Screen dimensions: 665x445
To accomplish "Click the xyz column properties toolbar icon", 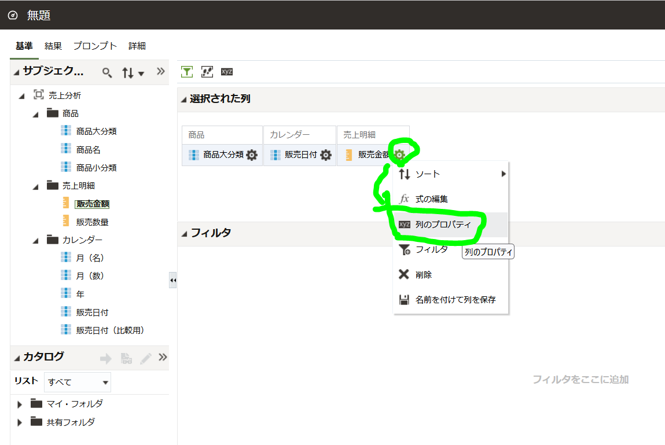I will [227, 72].
